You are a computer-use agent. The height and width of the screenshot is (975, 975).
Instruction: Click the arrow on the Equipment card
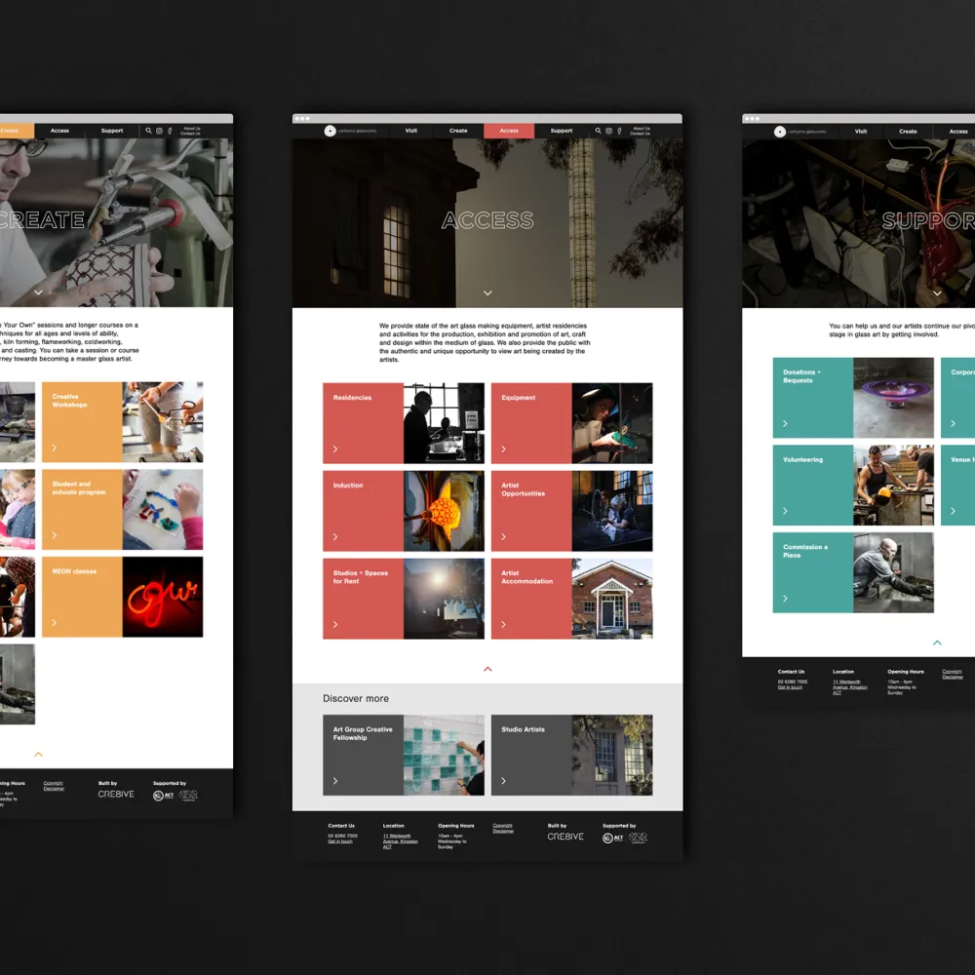point(503,448)
